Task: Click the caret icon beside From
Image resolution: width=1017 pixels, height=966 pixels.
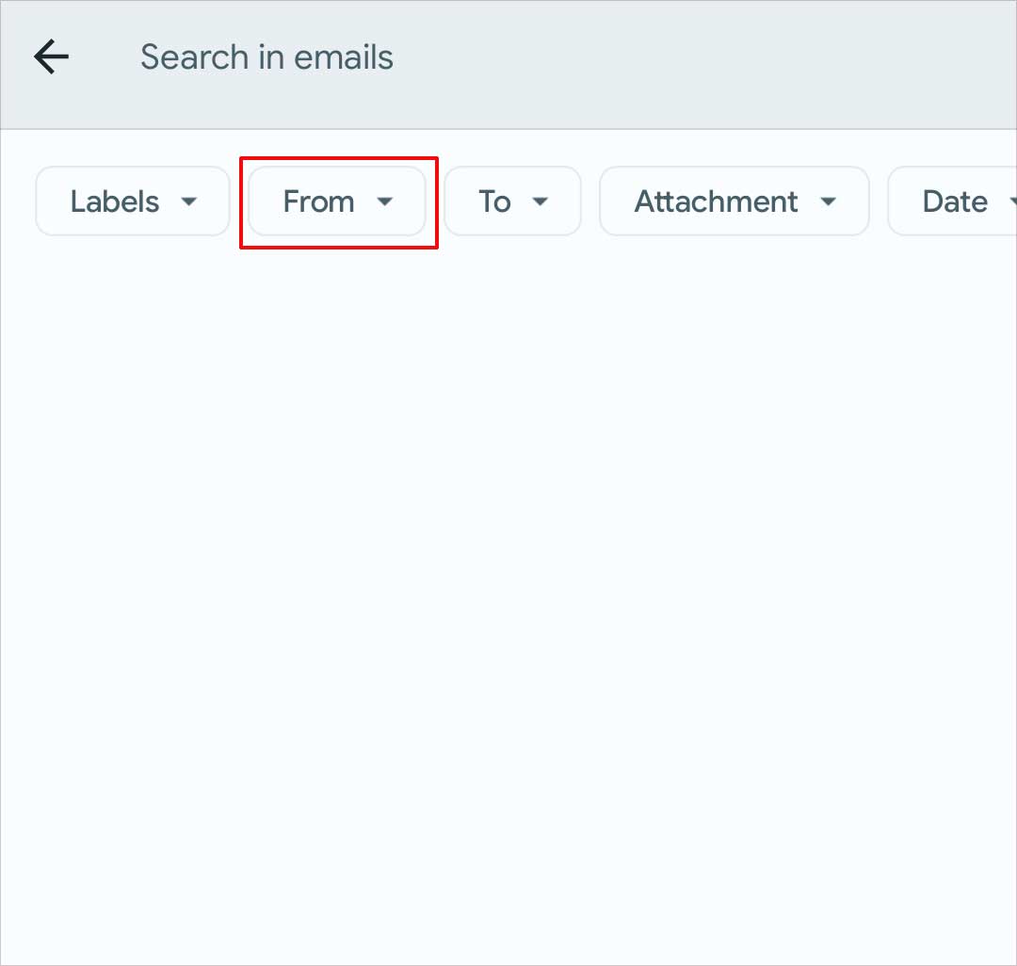Action: click(x=384, y=201)
